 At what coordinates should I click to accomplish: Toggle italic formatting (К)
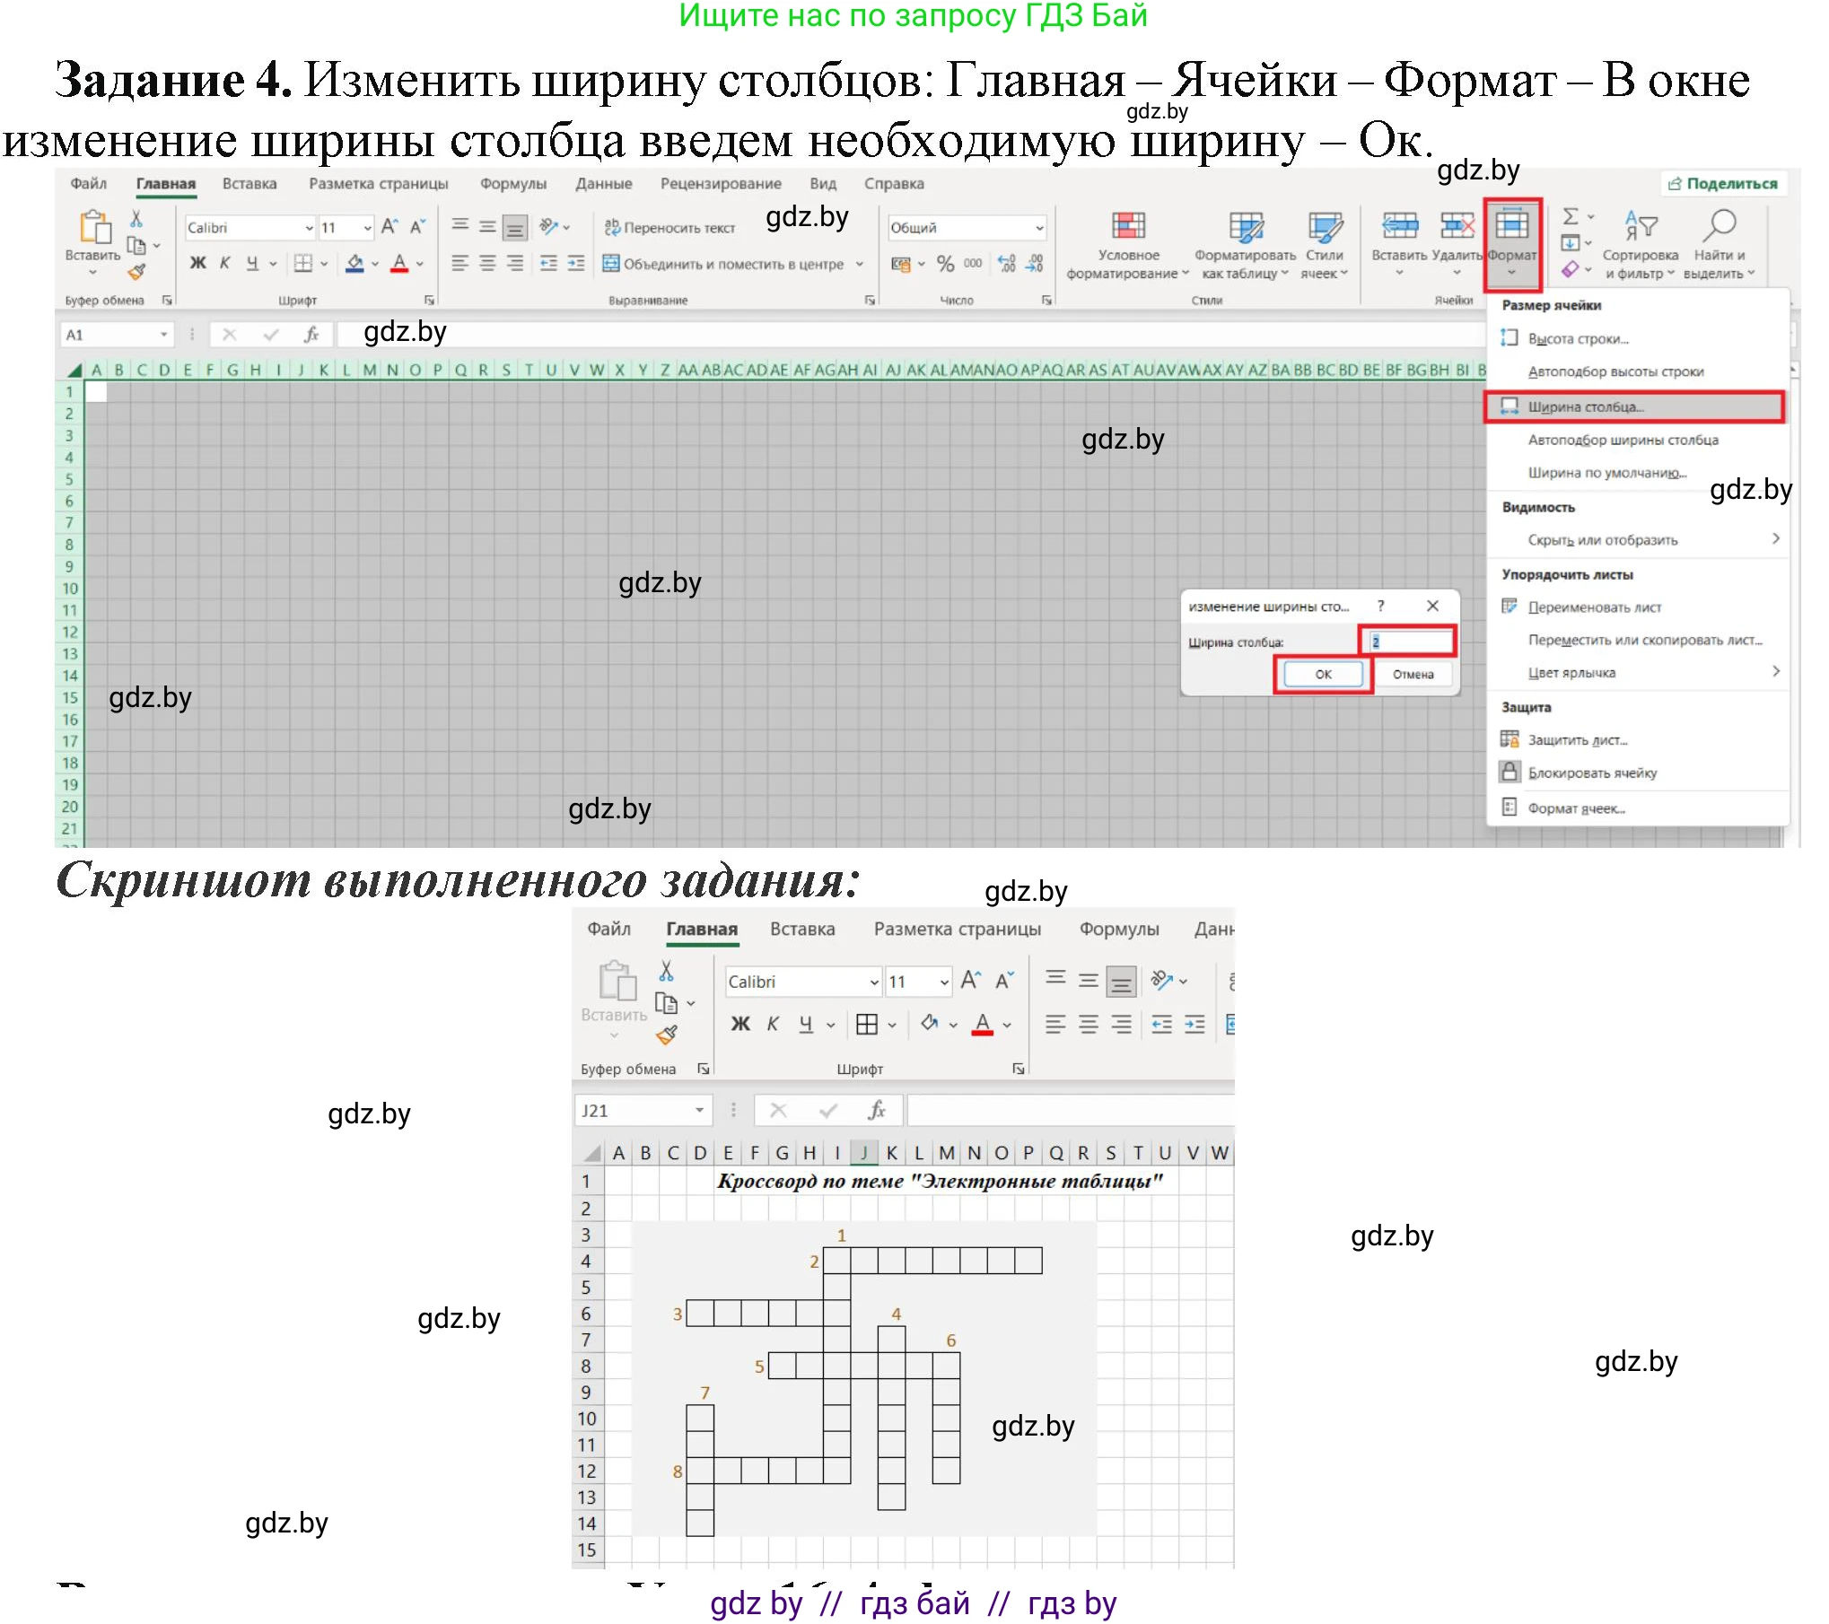(224, 264)
